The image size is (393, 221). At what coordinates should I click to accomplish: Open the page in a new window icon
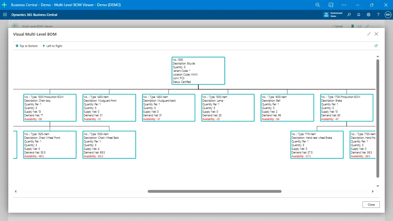(x=360, y=26)
